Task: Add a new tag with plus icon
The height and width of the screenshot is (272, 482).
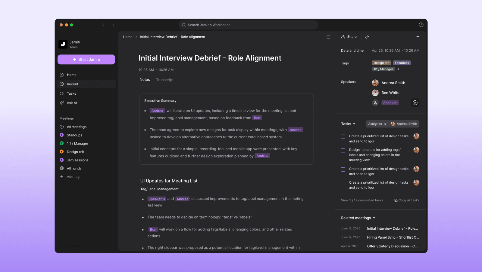Action: (398, 69)
